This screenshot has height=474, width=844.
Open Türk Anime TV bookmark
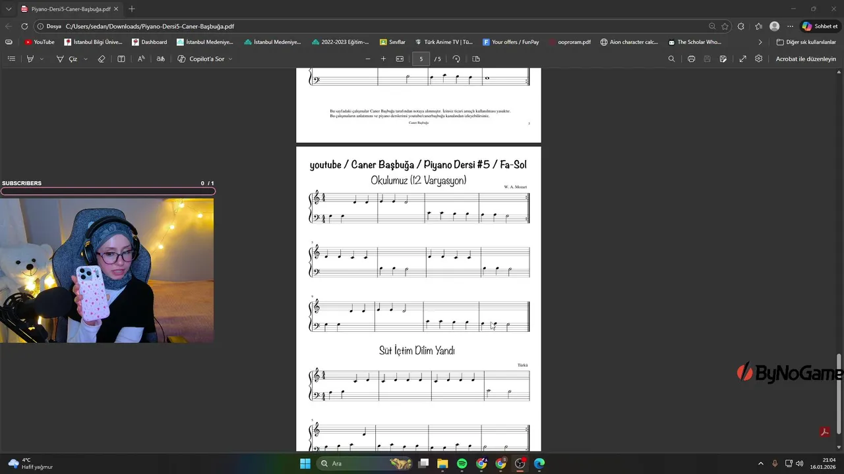[x=444, y=42]
